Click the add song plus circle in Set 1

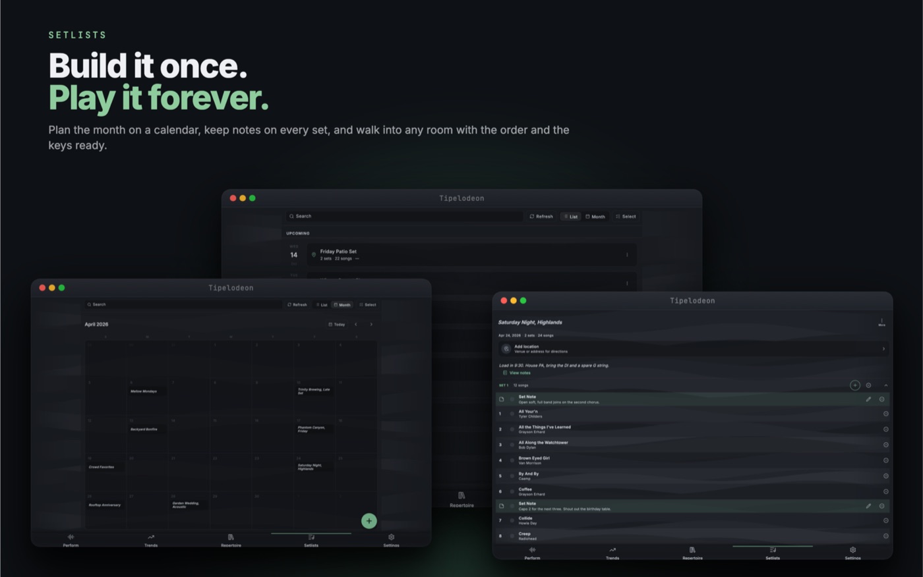(854, 385)
